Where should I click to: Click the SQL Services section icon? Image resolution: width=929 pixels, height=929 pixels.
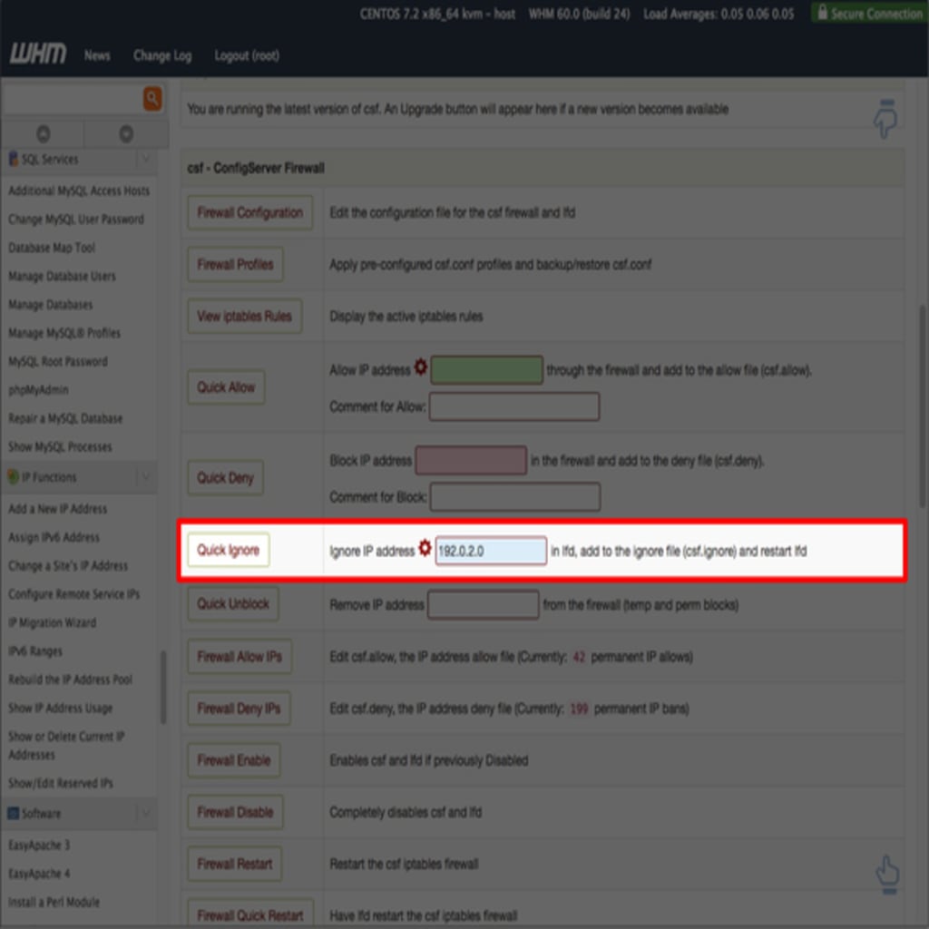tap(13, 159)
